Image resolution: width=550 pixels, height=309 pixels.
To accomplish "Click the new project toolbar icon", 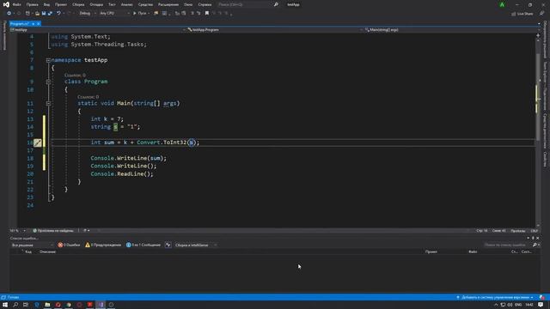I will tap(27, 14).
